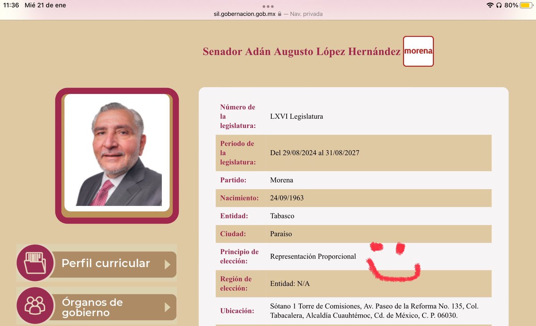Tap the 80% battery percentage text
This screenshot has width=536, height=326.
[511, 5]
